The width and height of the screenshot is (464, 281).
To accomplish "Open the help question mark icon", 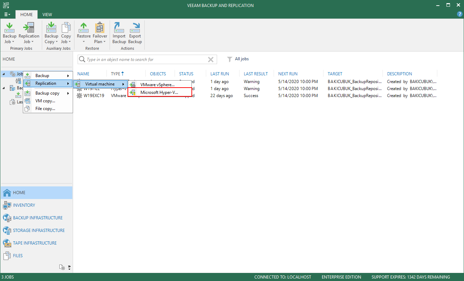I will pos(459,14).
